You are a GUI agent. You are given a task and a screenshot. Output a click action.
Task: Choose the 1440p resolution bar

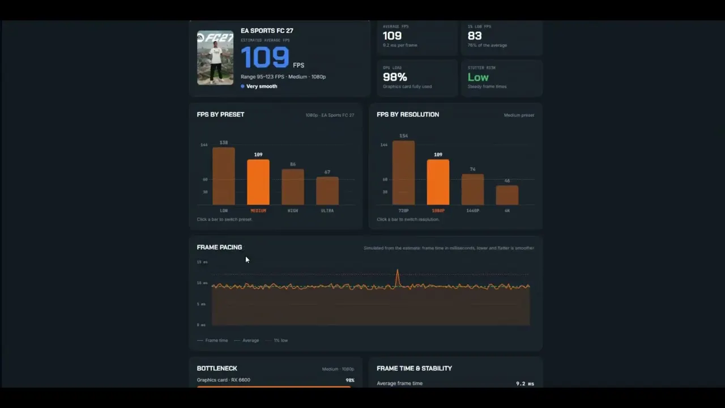coord(472,189)
